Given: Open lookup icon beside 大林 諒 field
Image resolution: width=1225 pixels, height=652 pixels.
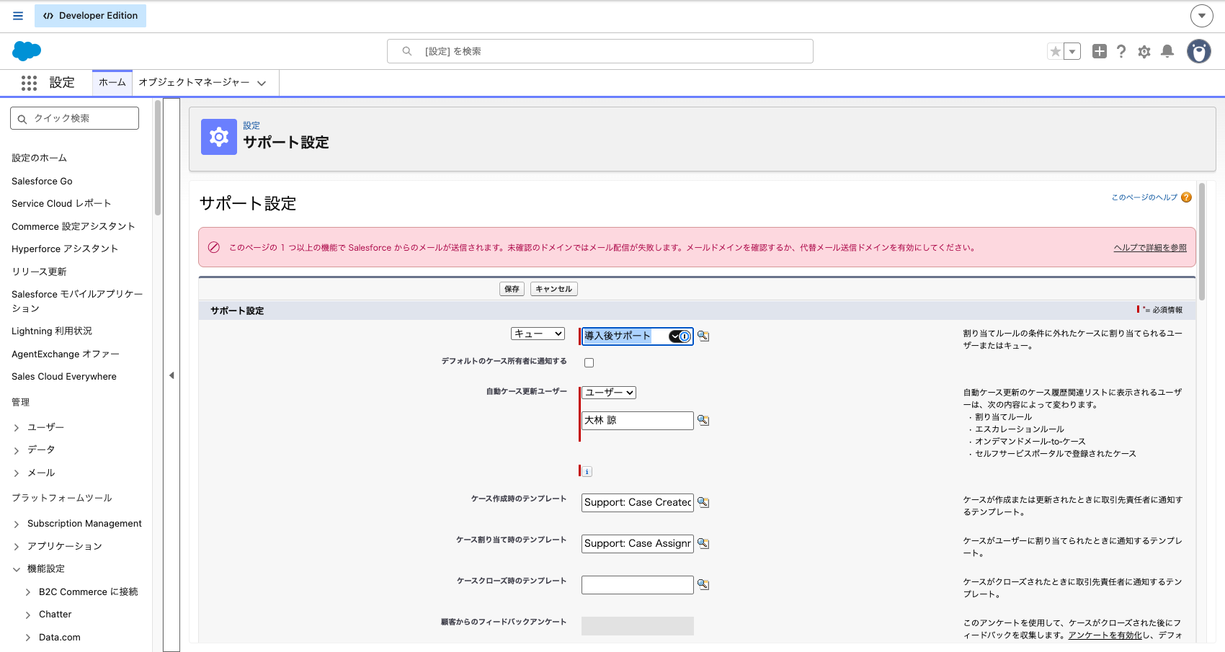Looking at the screenshot, I should coord(703,420).
